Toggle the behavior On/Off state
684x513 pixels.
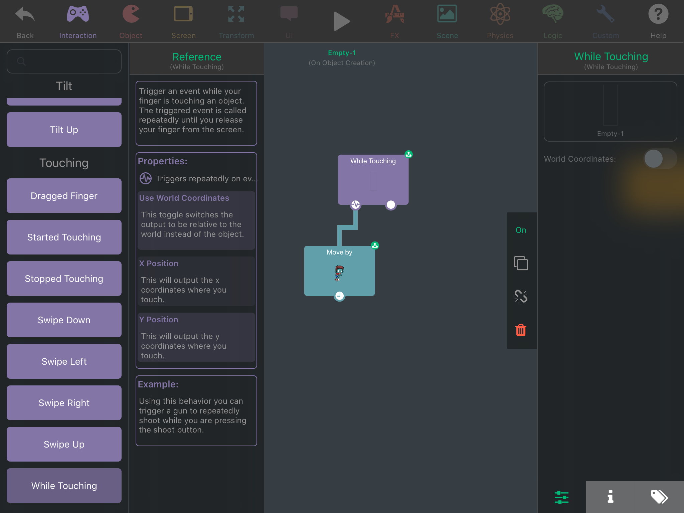(521, 230)
